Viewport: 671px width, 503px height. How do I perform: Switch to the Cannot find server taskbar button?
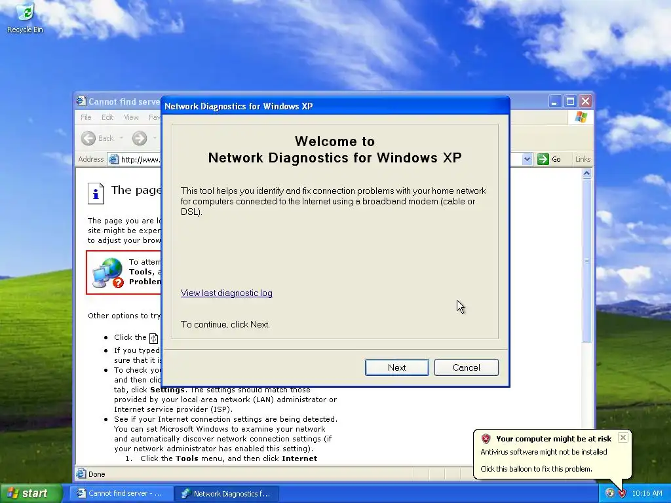pyautogui.click(x=121, y=493)
